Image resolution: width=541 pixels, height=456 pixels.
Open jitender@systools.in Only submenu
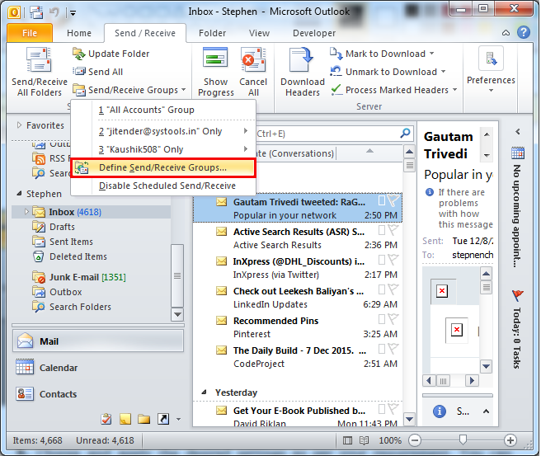[163, 131]
